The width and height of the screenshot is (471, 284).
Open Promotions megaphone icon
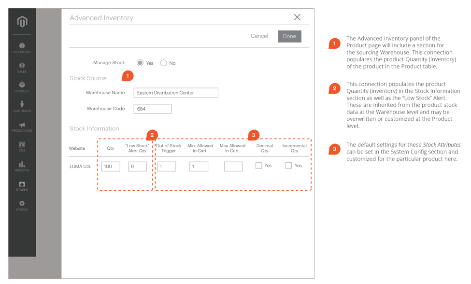coord(22,126)
